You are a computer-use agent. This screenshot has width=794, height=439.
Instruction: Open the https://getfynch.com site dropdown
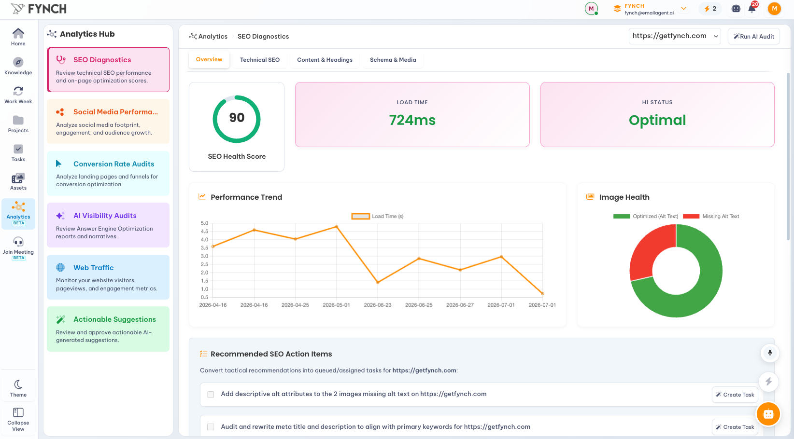pyautogui.click(x=675, y=36)
